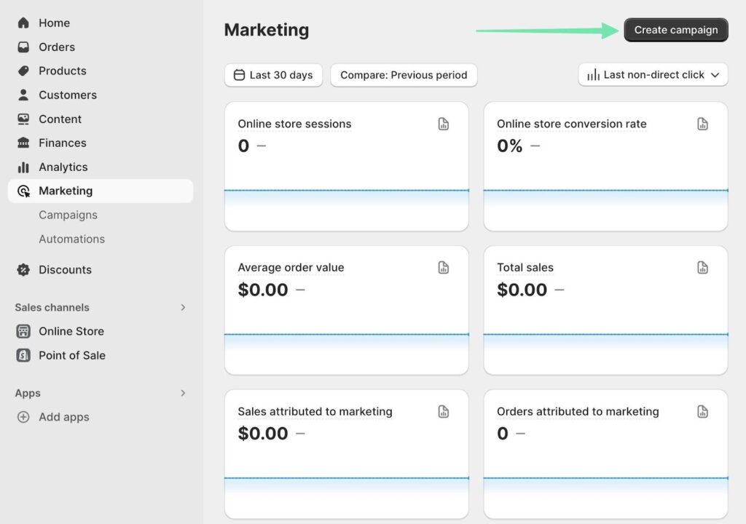Click the Home icon in sidebar

click(x=23, y=23)
